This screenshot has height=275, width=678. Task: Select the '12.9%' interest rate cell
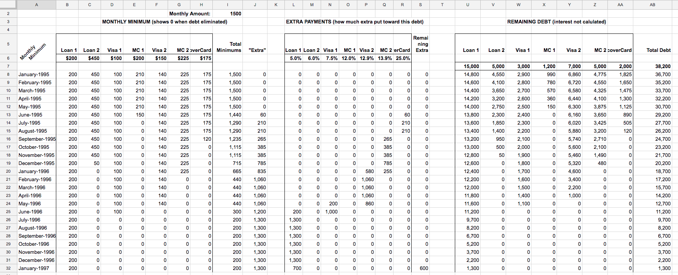(366, 58)
